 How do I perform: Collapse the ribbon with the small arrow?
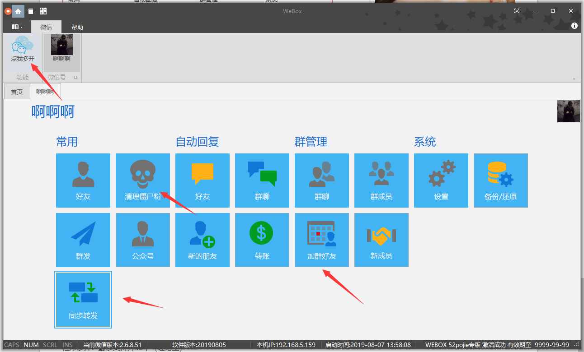(574, 79)
